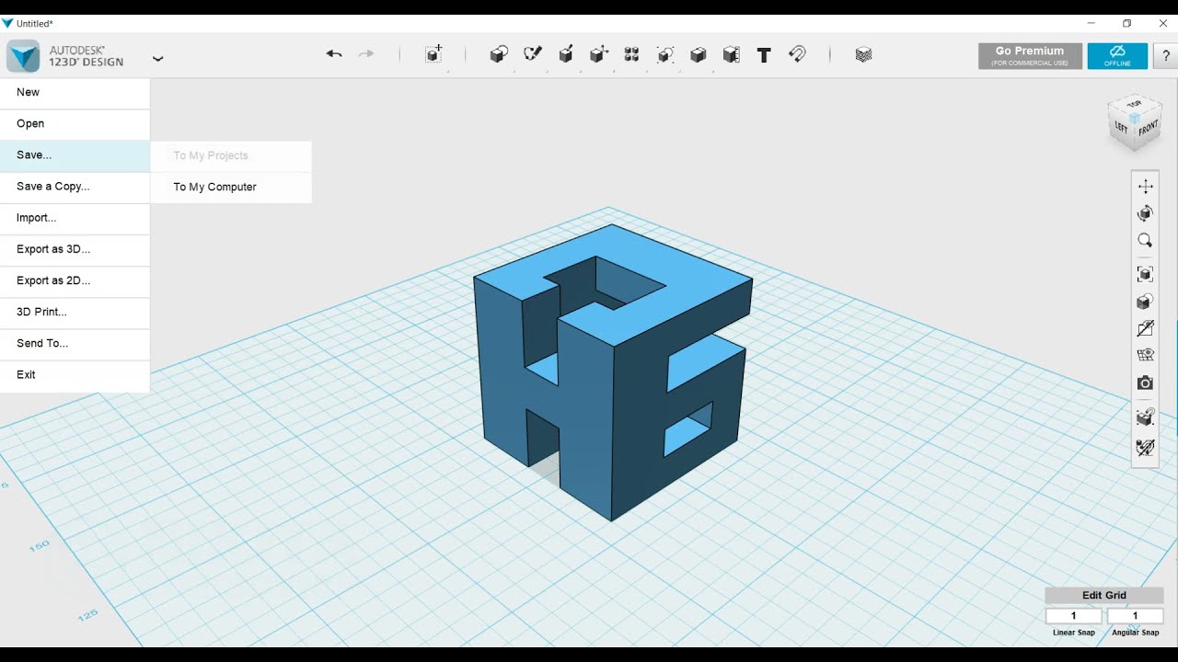The height and width of the screenshot is (662, 1178).
Task: Select the Measure tool
Action: (x=731, y=54)
